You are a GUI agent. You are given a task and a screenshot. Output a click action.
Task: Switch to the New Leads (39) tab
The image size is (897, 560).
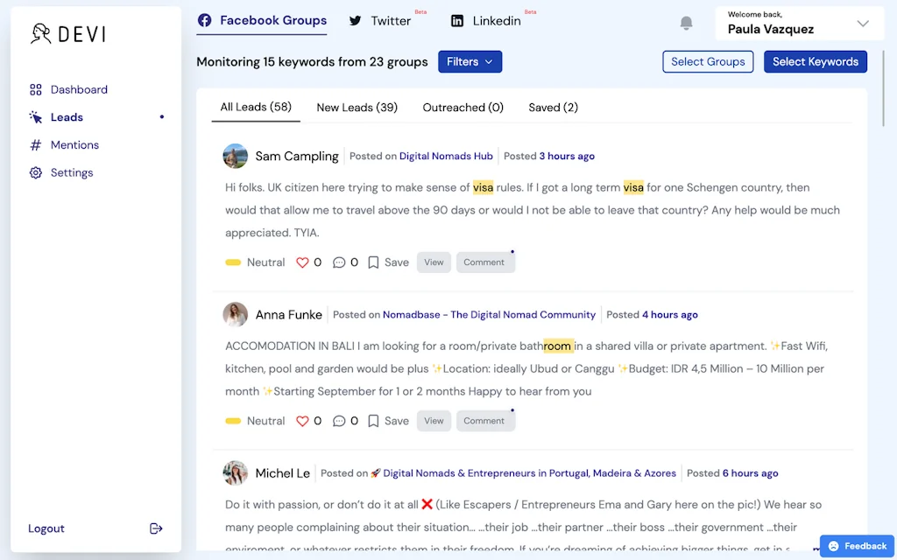point(357,108)
